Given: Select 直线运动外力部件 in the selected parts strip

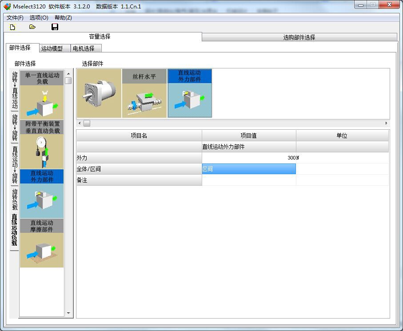Looking at the screenshot, I should (190, 93).
